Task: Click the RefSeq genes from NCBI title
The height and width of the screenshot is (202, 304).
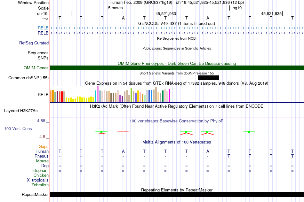Action: 177,38
